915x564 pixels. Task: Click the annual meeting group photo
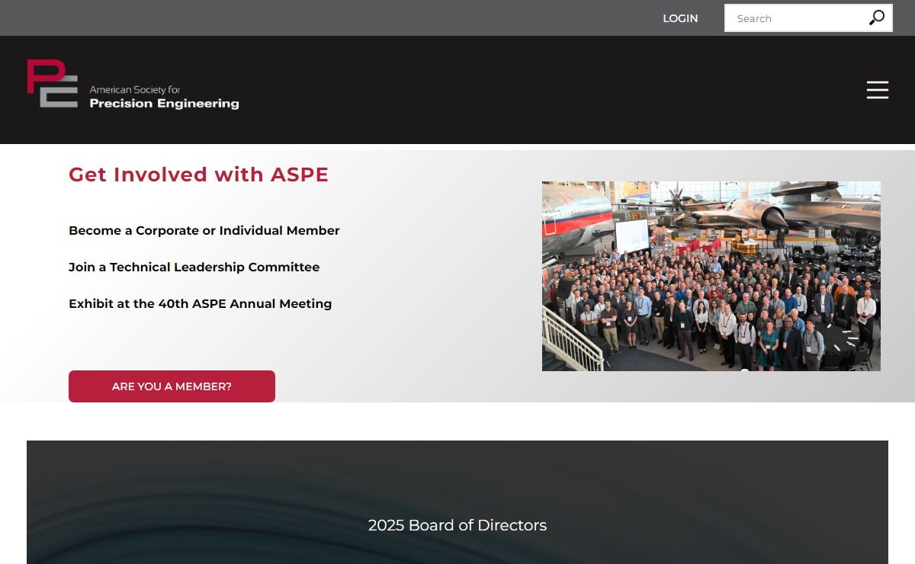711,276
